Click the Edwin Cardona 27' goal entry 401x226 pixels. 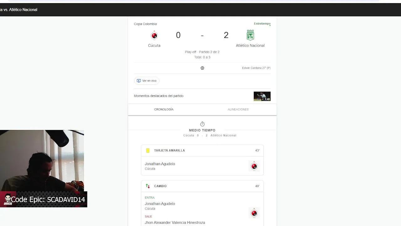(256, 68)
